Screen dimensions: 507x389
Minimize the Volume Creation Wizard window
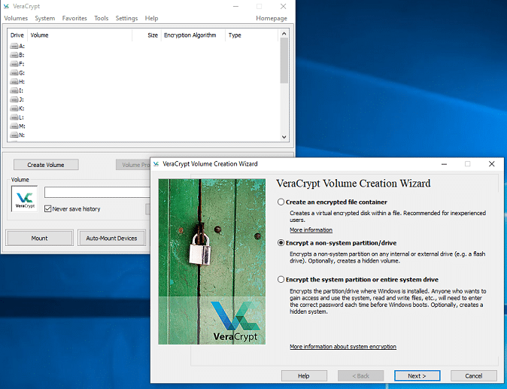(445, 164)
